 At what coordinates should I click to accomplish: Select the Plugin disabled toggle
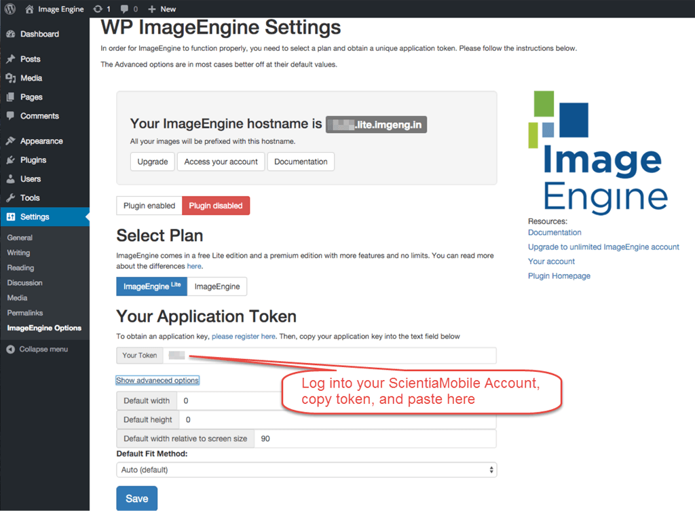tap(216, 206)
